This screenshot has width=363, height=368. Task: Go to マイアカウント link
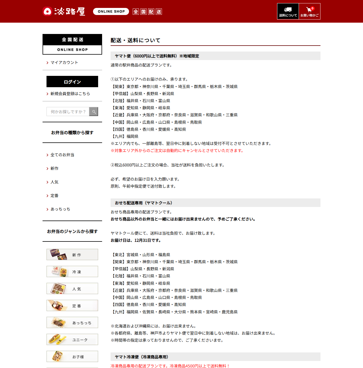tap(64, 63)
